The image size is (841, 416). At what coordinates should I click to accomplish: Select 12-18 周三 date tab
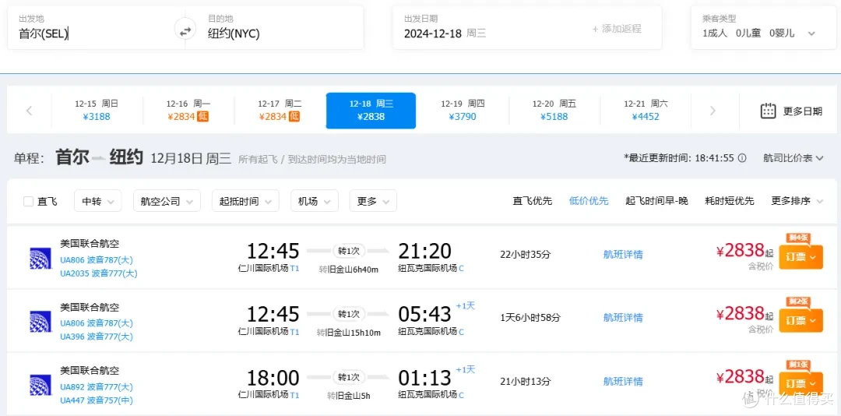[x=371, y=111]
